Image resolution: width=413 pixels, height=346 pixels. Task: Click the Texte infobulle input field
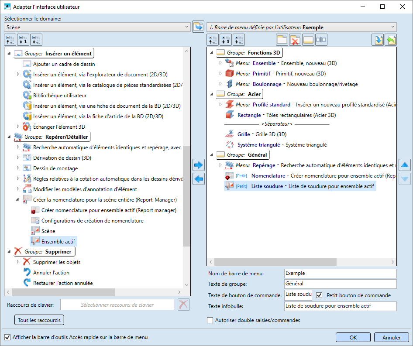[x=340, y=306]
